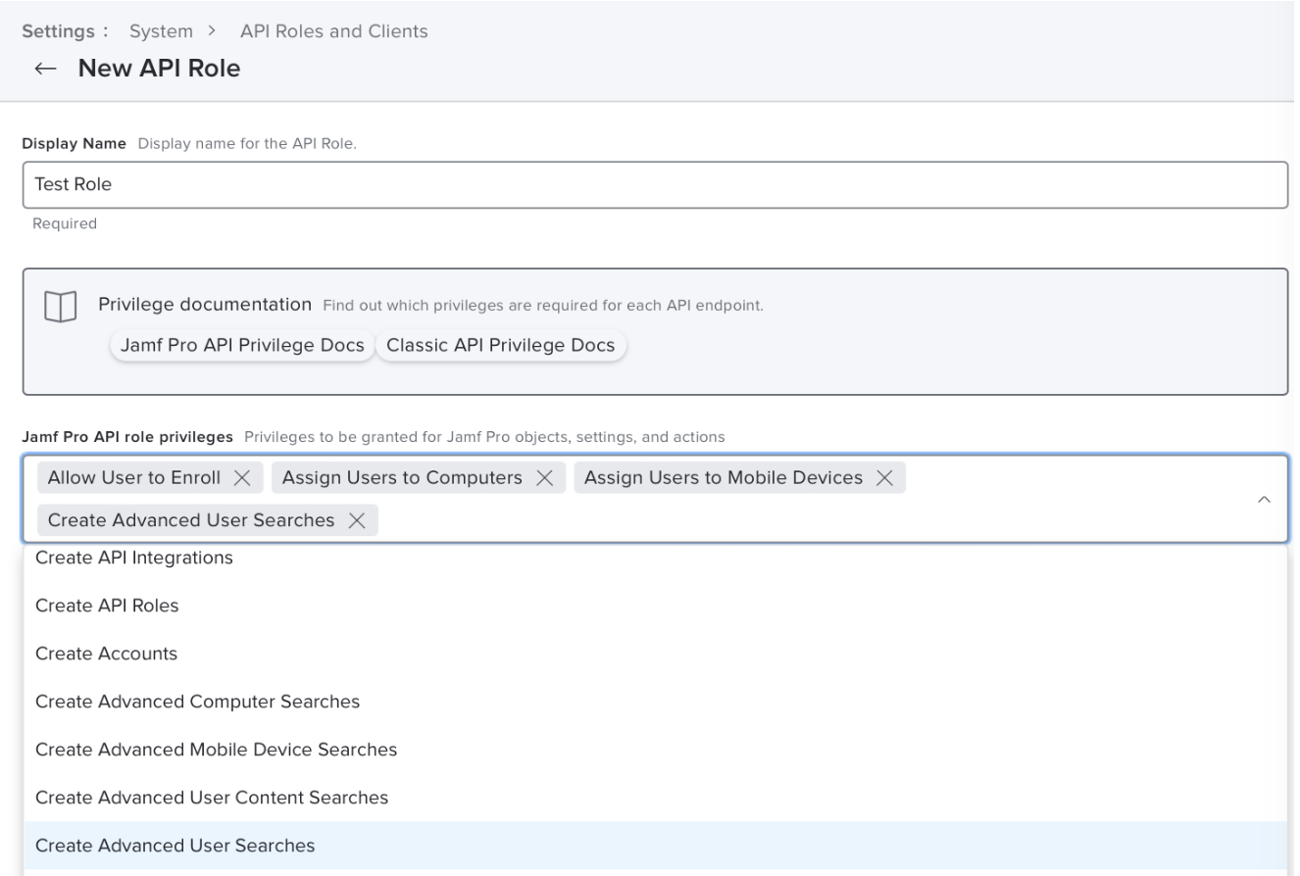Click the Assign Users to Computers chip label
This screenshot has height=876, width=1300.
pyautogui.click(x=402, y=478)
